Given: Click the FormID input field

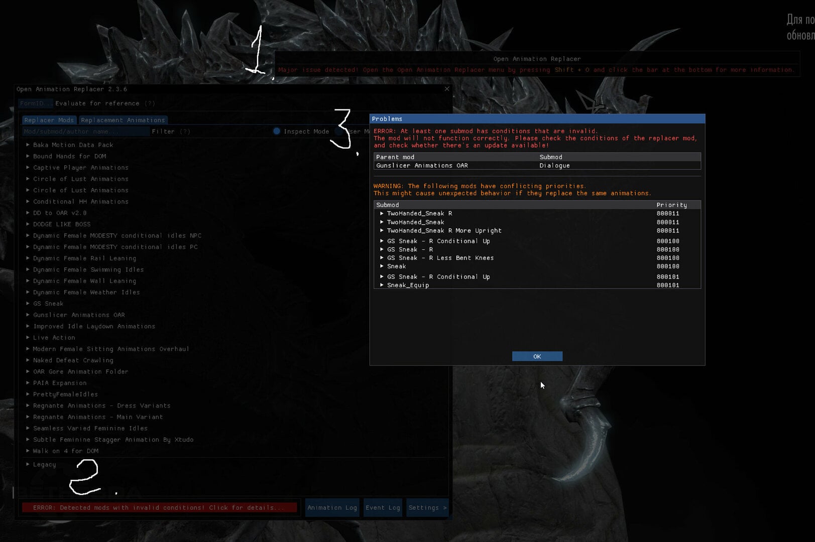Looking at the screenshot, I should pyautogui.click(x=35, y=103).
